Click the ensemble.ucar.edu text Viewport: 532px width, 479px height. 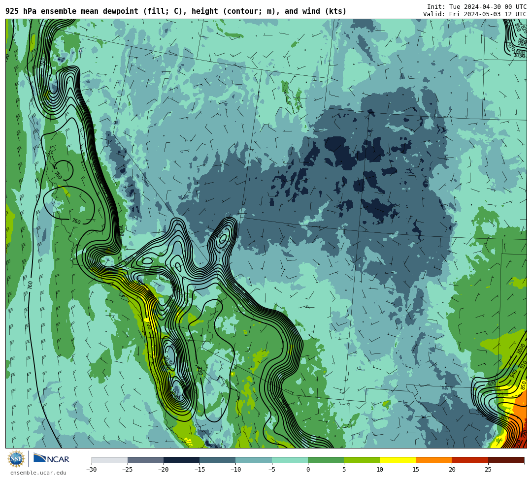pyautogui.click(x=38, y=473)
